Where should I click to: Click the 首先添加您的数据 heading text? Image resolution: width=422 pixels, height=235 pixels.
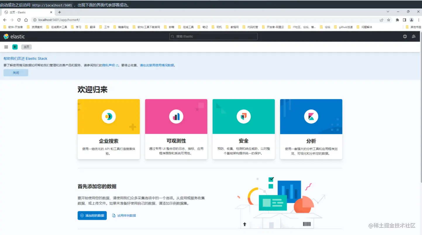97,186
